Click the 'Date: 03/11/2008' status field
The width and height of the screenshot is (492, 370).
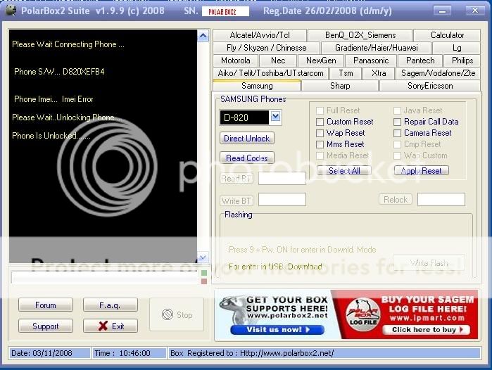(x=49, y=353)
